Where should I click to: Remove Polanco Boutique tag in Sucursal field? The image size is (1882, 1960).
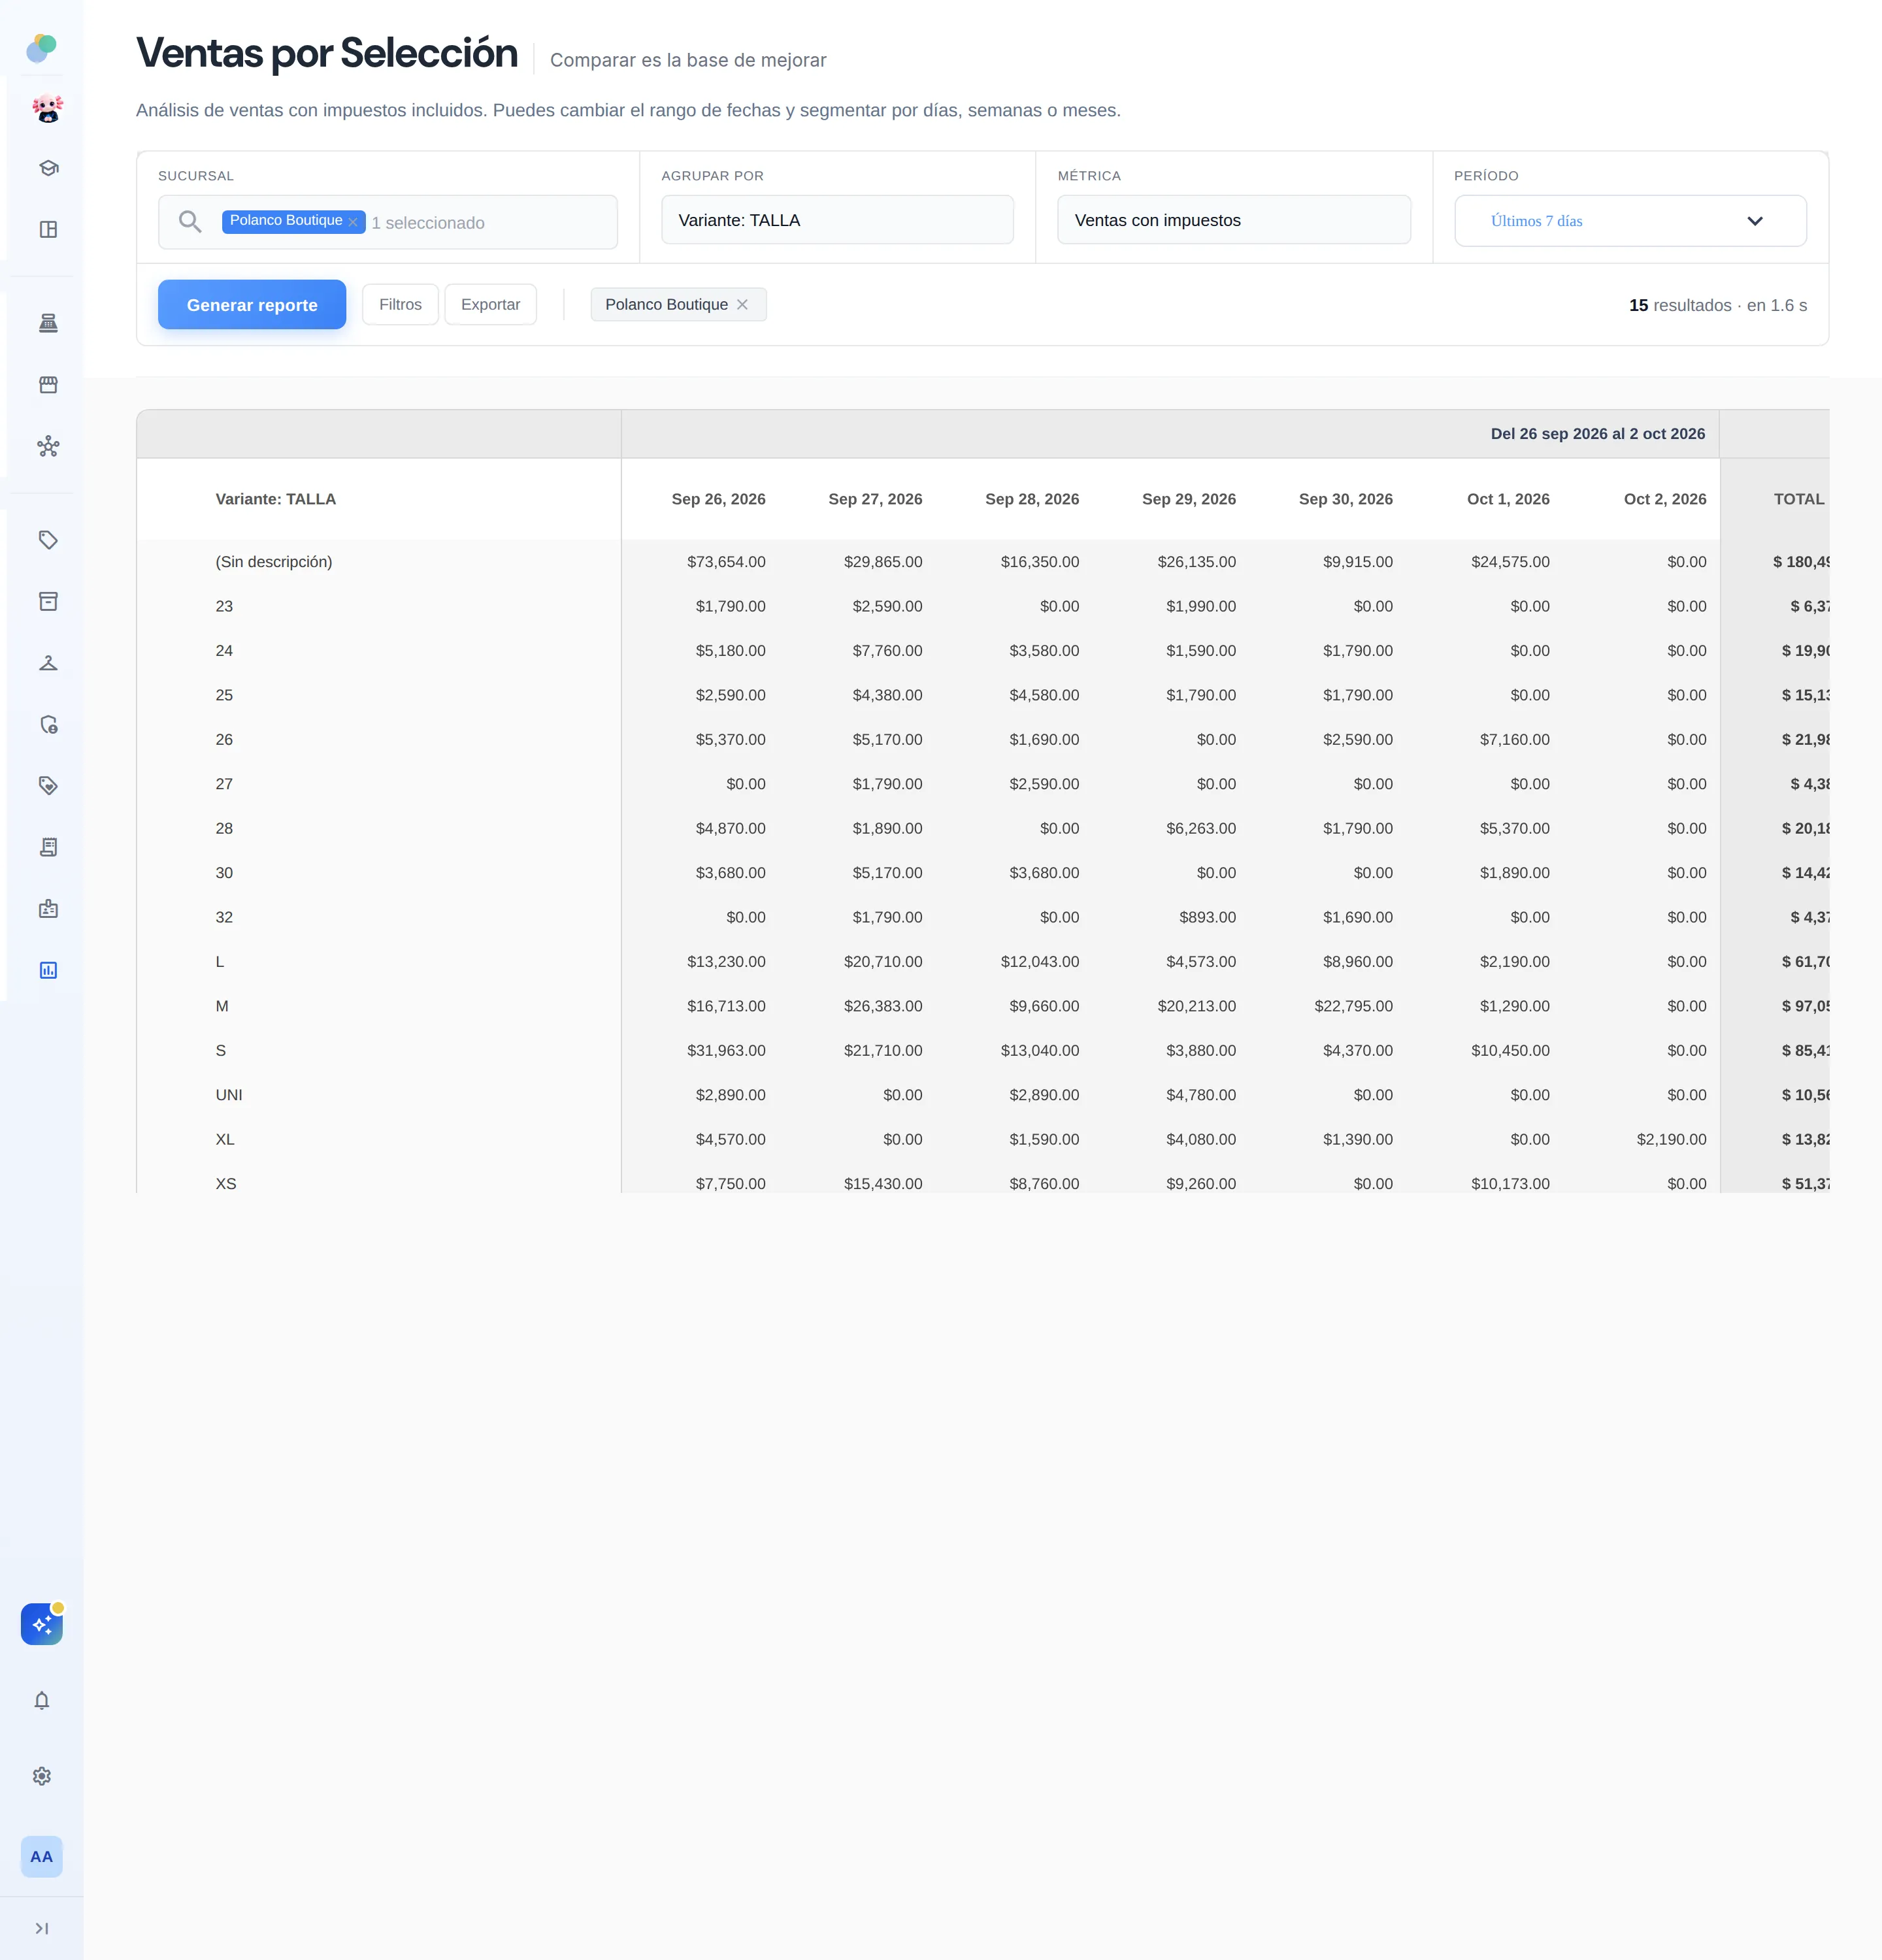353,222
